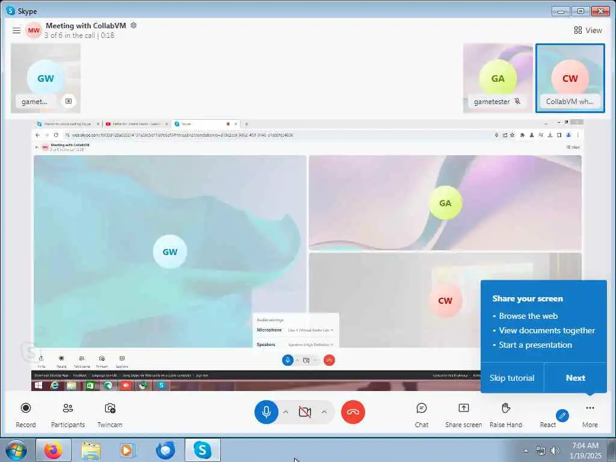Click Next in the tutorial tooltip
The height and width of the screenshot is (462, 616).
(576, 378)
